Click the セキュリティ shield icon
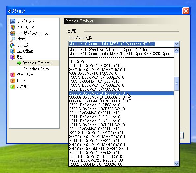Image resolution: width=196 pixels, height=173 pixels. tap(13, 27)
